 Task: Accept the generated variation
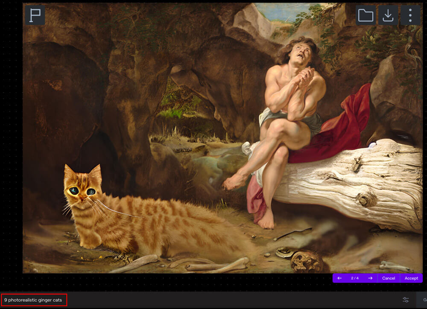[x=411, y=278]
